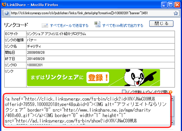
Task: Click the mail envelope icon
Action: tap(45, 25)
